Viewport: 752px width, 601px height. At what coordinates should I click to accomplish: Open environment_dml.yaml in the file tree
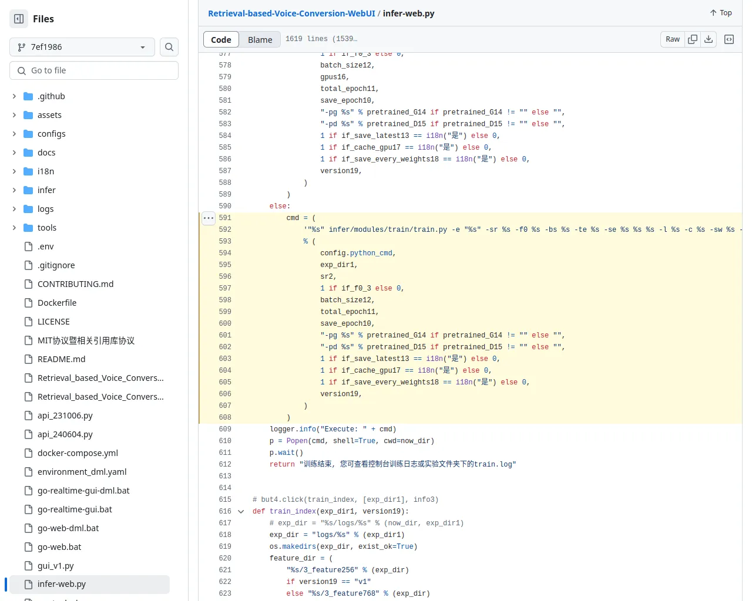point(82,472)
